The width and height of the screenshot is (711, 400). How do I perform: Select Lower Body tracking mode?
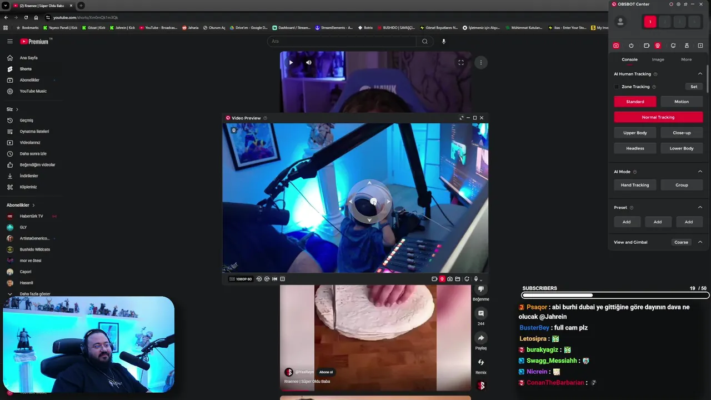point(682,148)
